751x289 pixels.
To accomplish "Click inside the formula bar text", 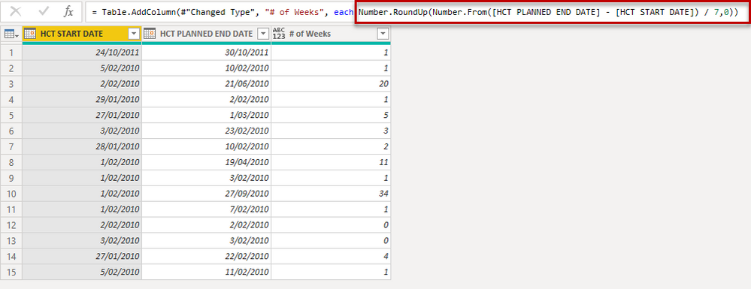I will coord(416,12).
